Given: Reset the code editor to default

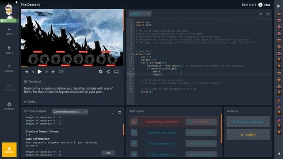Looking at the screenshot, I should [x=260, y=14].
